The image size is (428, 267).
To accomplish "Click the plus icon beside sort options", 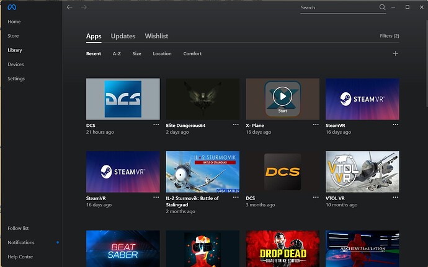I will [395, 54].
